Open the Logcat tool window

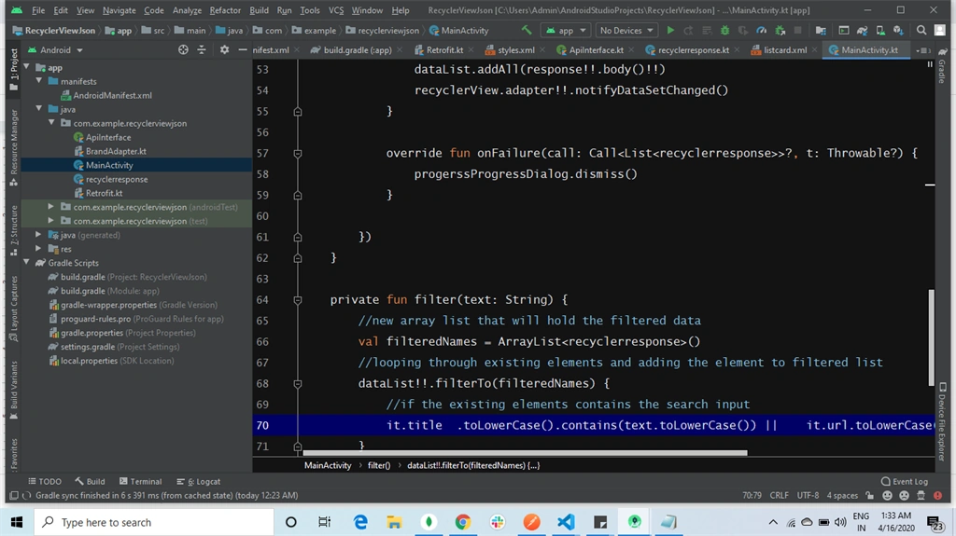click(198, 481)
